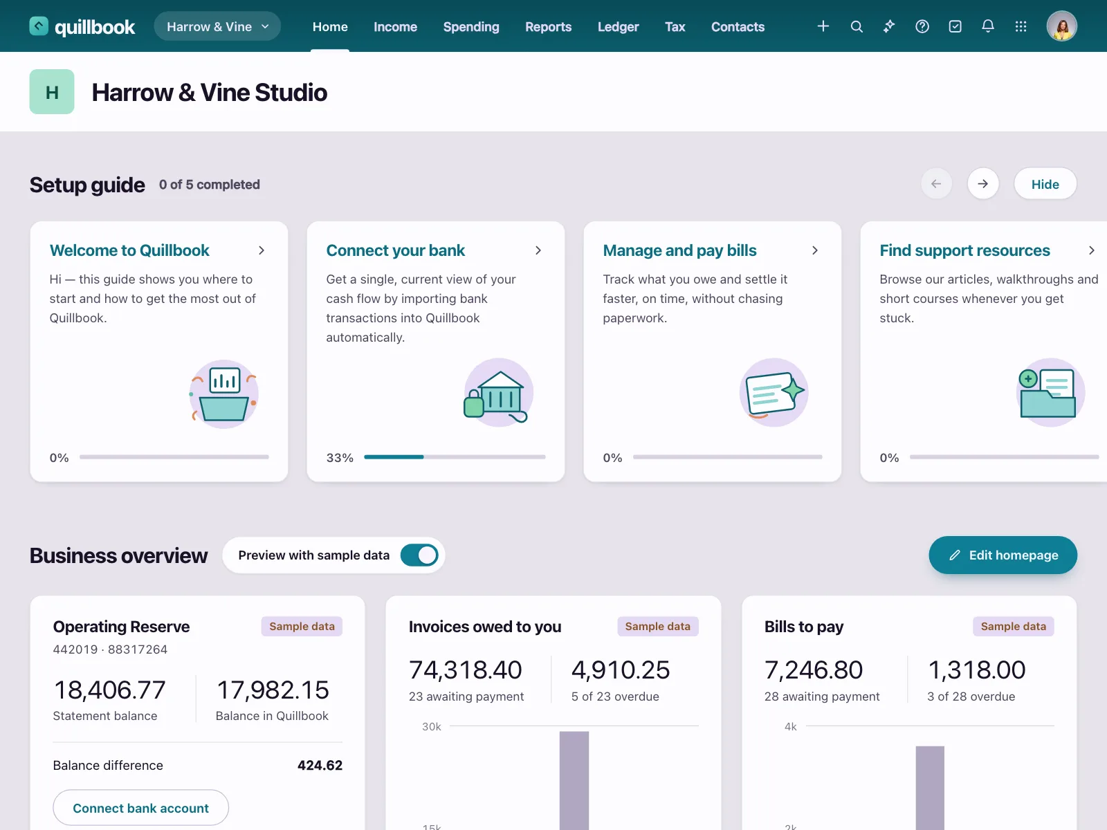Open the Contacts menu
This screenshot has height=830, width=1107.
point(738,27)
